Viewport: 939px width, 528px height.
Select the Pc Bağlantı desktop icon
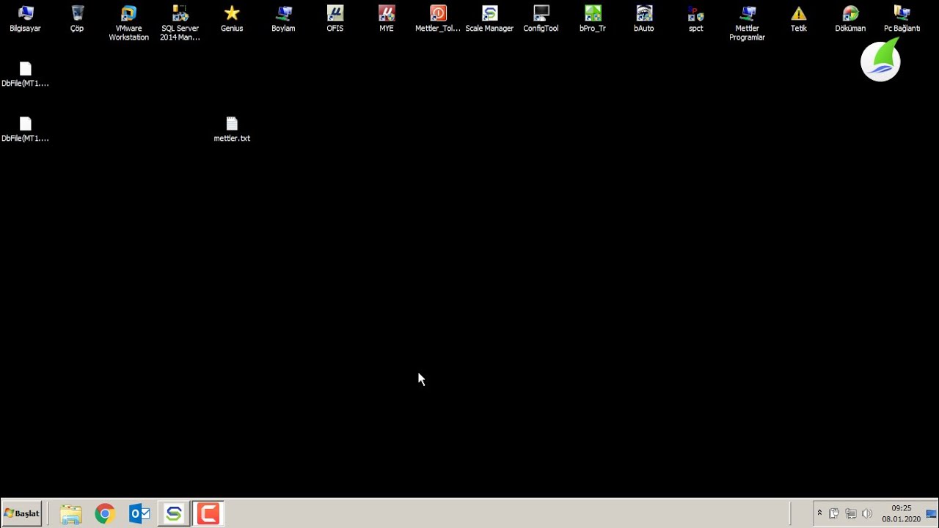(902, 19)
